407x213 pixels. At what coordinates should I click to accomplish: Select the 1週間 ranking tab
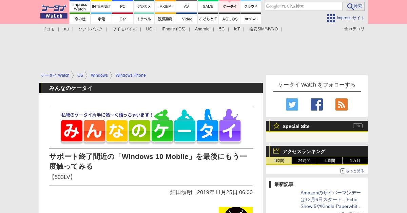pos(330,161)
